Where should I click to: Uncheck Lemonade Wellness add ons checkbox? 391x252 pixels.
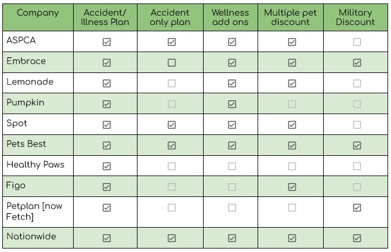click(x=232, y=83)
